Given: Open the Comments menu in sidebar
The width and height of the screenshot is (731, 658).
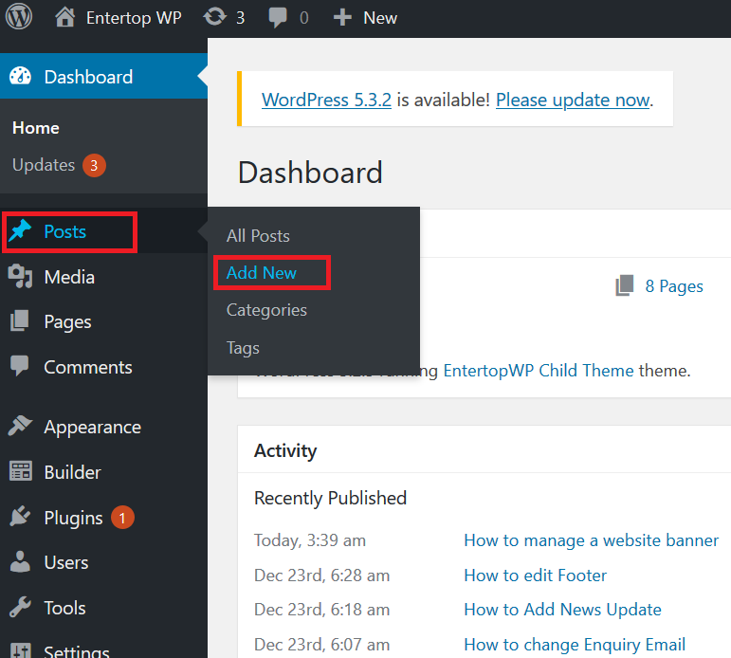Looking at the screenshot, I should [x=88, y=368].
